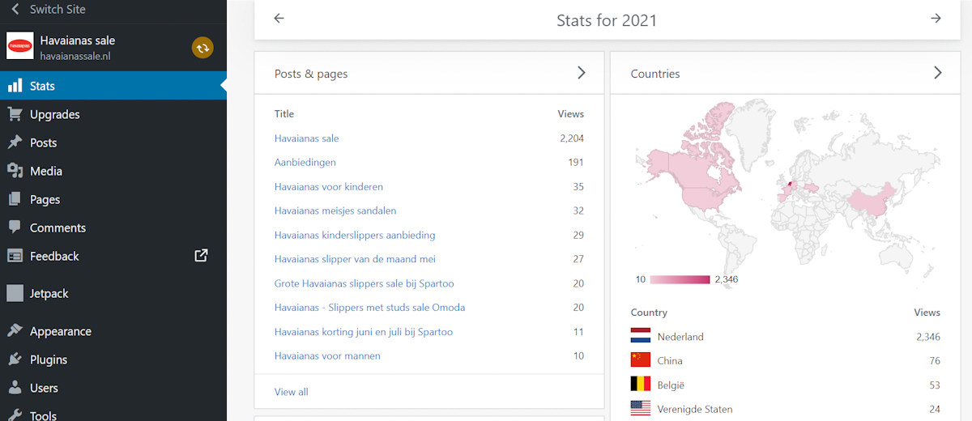Click the Havaianas site logo icon

tap(20, 46)
